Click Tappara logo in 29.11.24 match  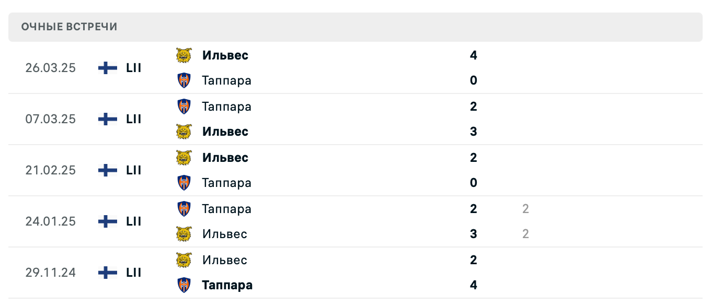click(184, 285)
